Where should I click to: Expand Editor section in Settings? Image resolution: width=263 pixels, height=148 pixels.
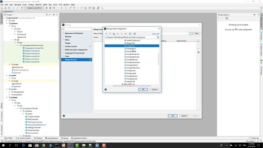tap(63, 40)
